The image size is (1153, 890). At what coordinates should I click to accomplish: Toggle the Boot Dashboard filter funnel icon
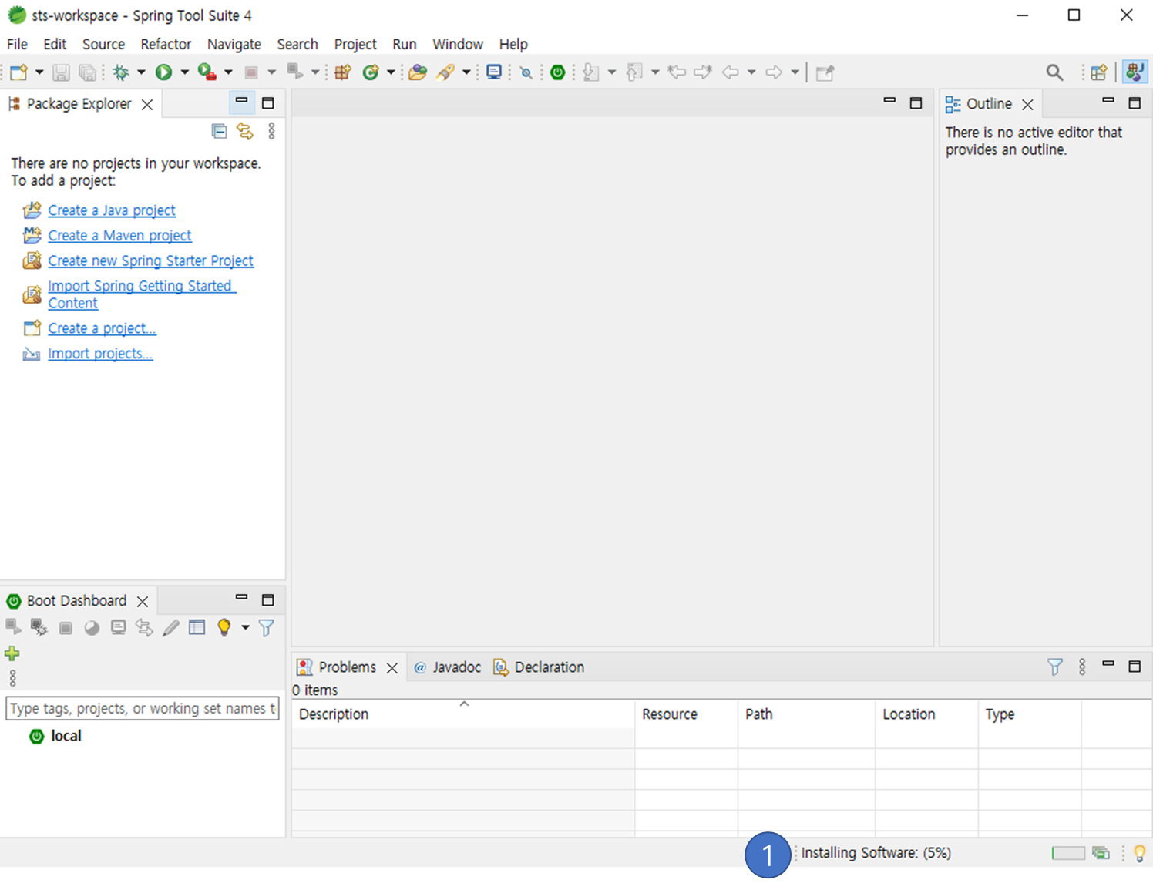tap(266, 627)
